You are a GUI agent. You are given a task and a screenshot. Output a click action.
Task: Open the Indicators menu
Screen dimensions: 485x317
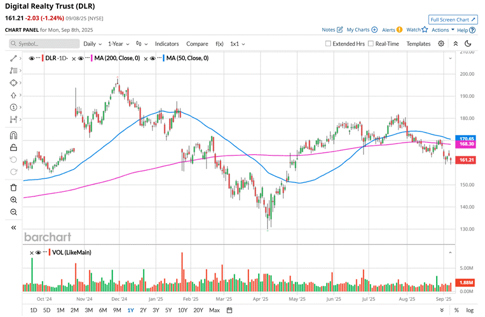coord(167,44)
